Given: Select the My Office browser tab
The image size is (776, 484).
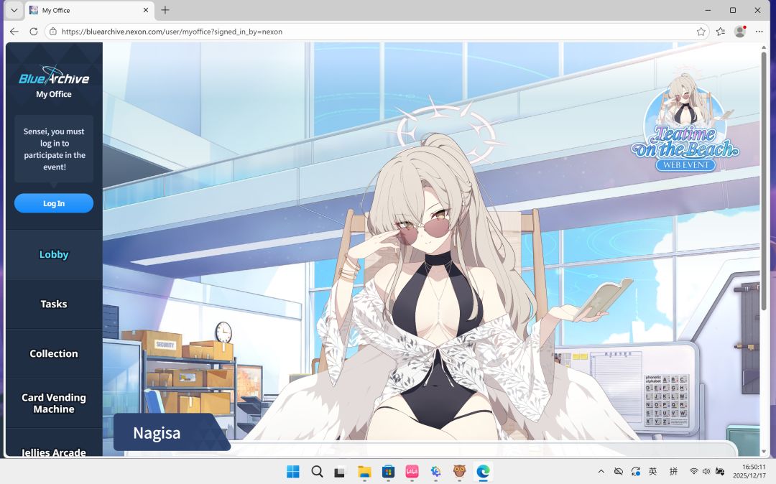Looking at the screenshot, I should (x=89, y=10).
